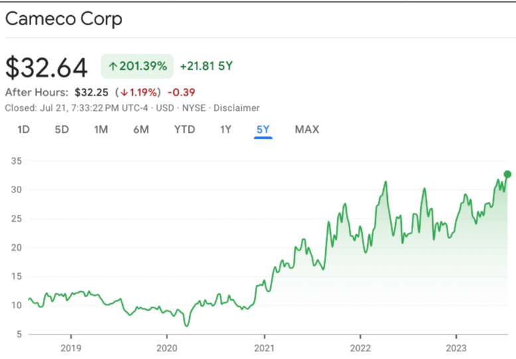
Task: Click the +21.81 5Y change text
Action: [207, 66]
